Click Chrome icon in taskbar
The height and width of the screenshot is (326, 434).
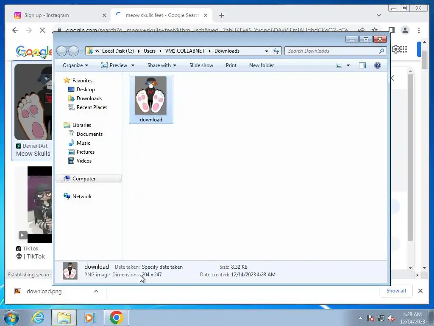(116, 318)
